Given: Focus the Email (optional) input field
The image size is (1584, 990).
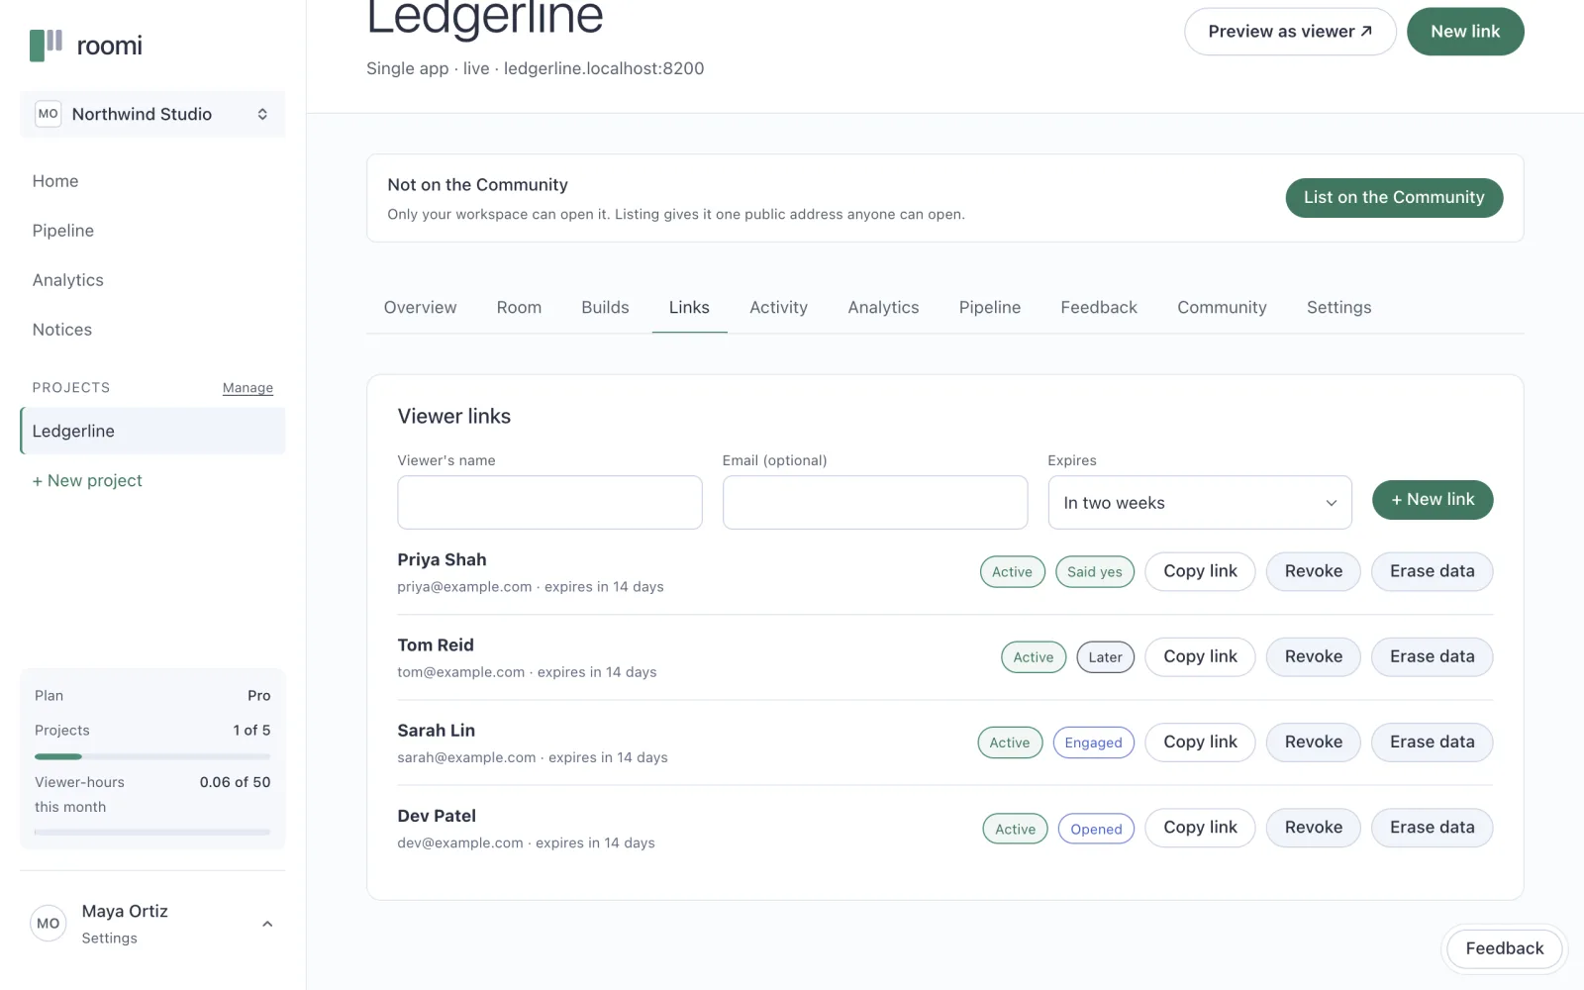Looking at the screenshot, I should [875, 502].
